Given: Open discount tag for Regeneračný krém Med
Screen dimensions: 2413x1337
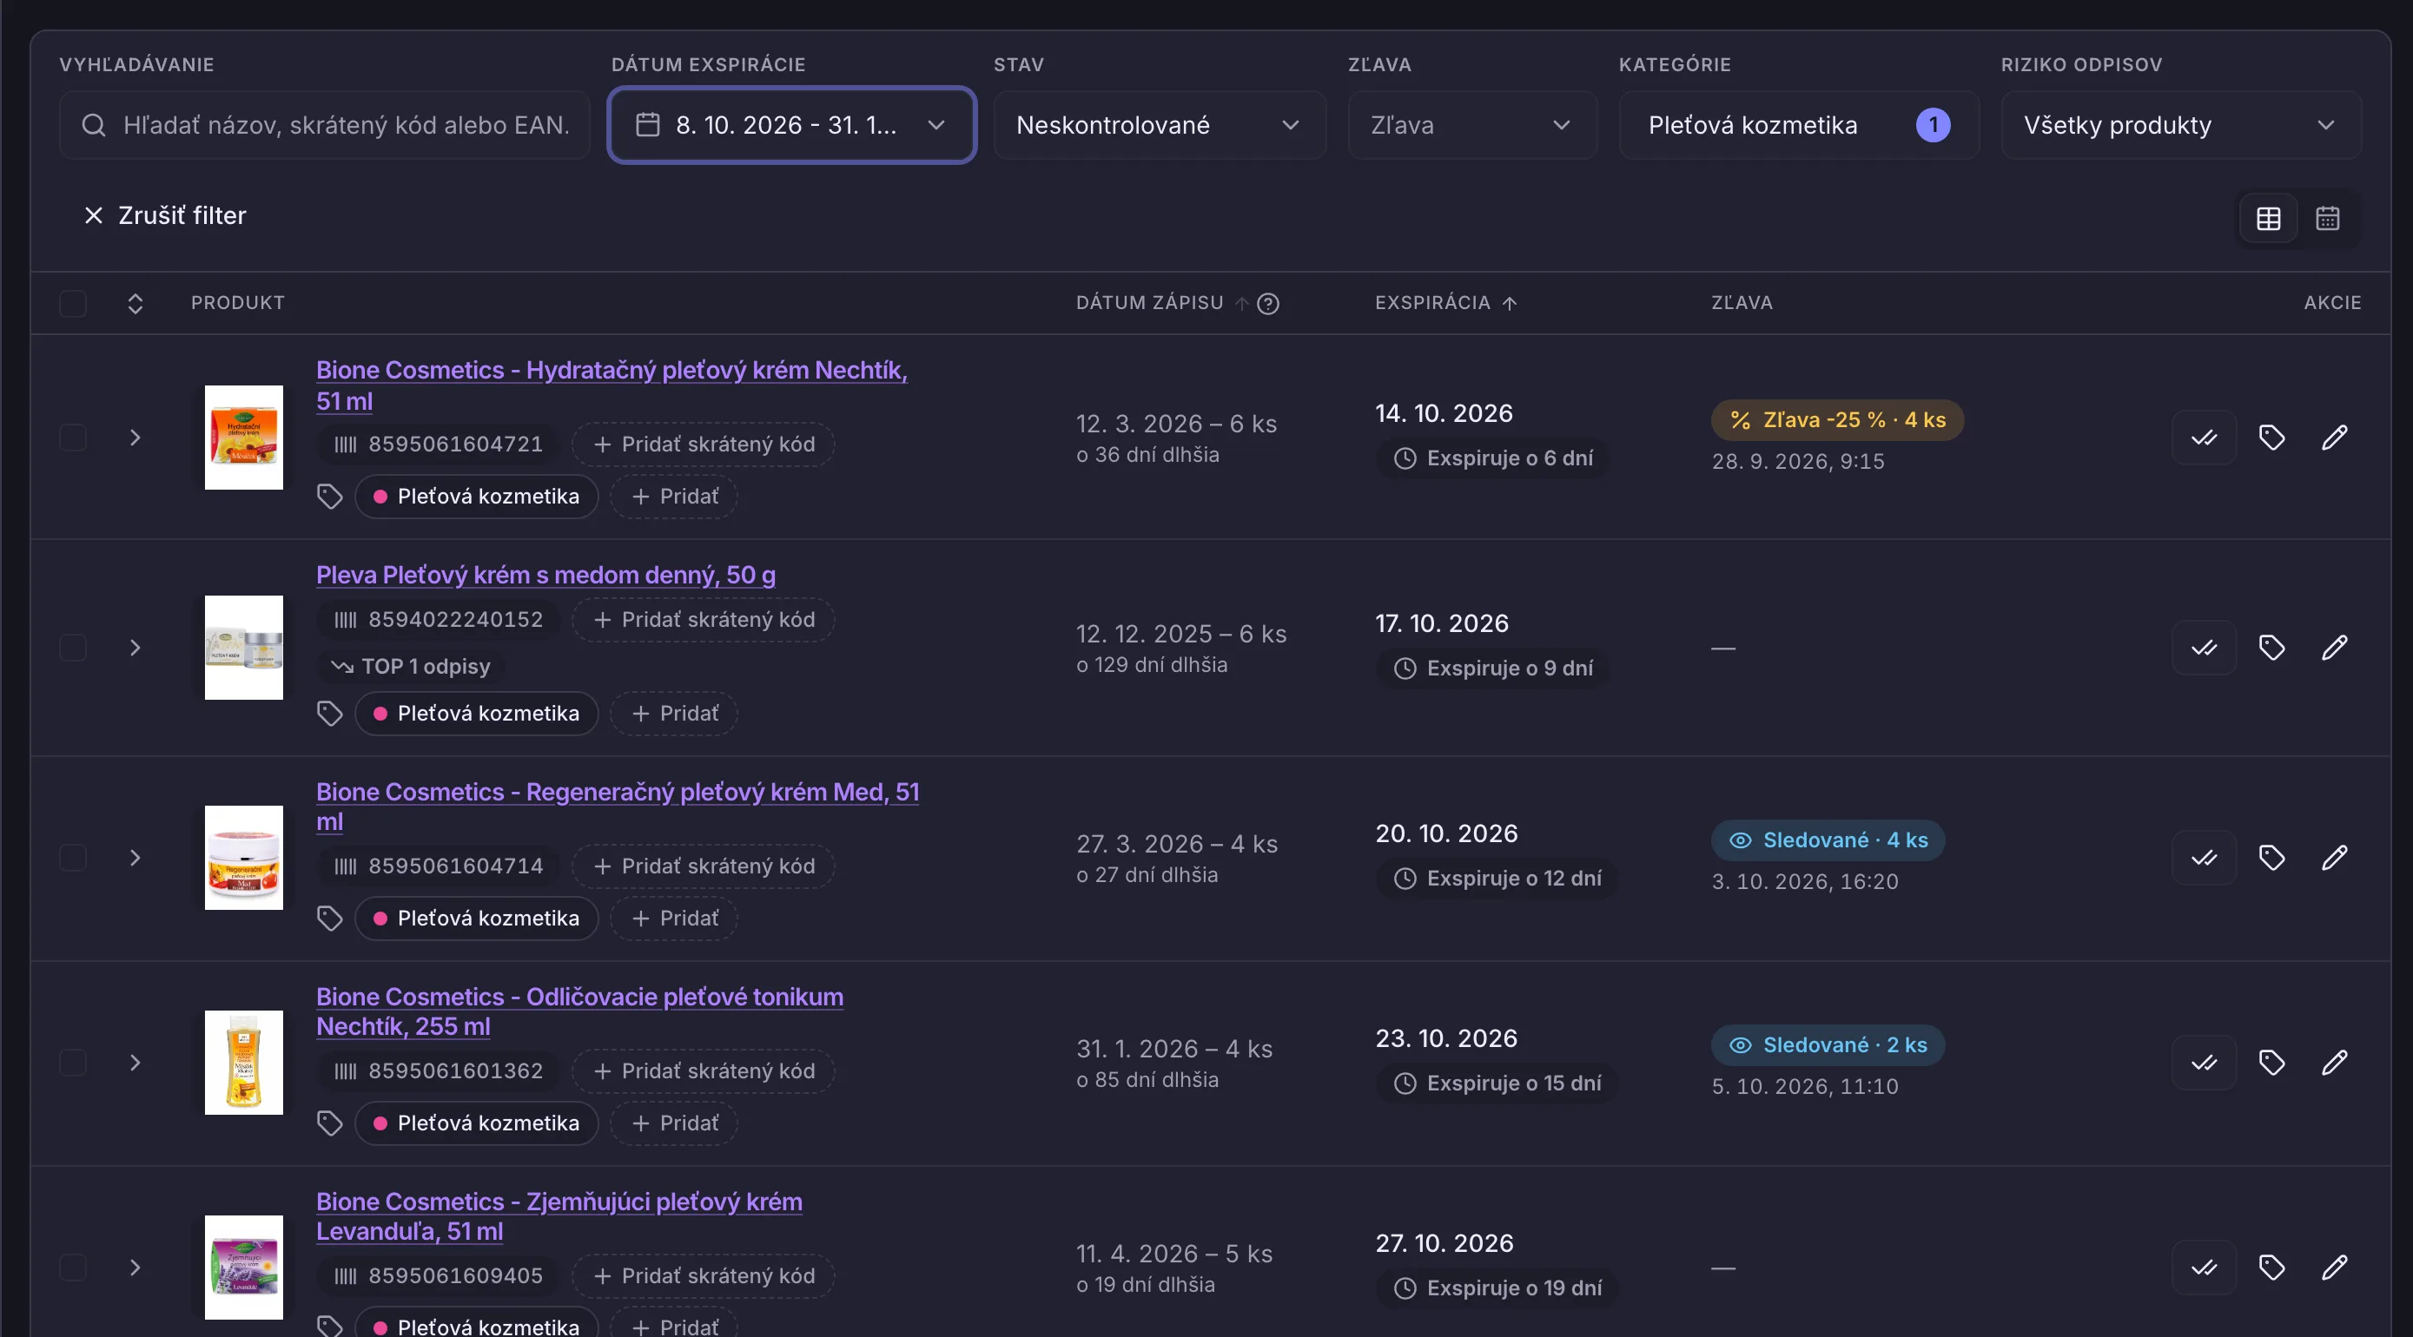Looking at the screenshot, I should [2271, 858].
